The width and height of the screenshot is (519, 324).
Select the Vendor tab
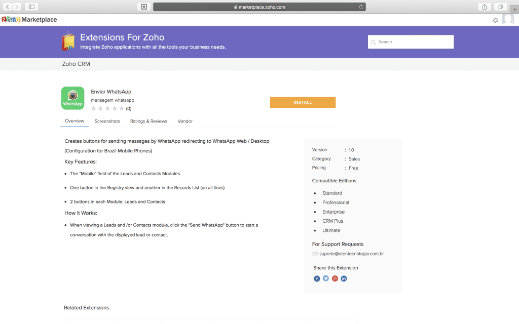pyautogui.click(x=185, y=121)
